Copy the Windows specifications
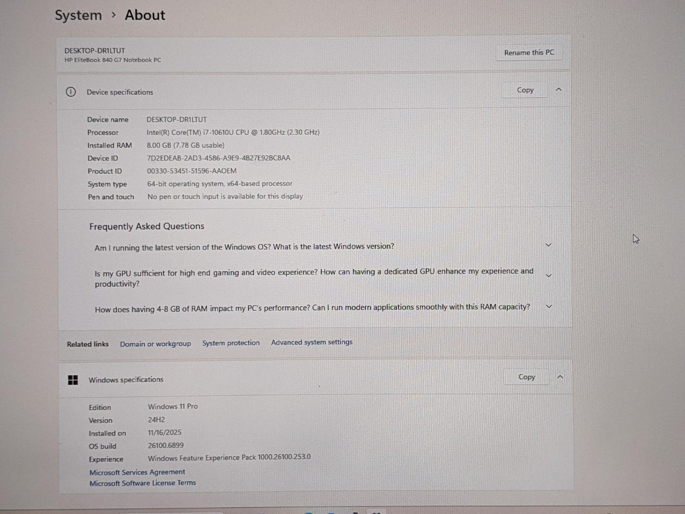 coord(526,377)
